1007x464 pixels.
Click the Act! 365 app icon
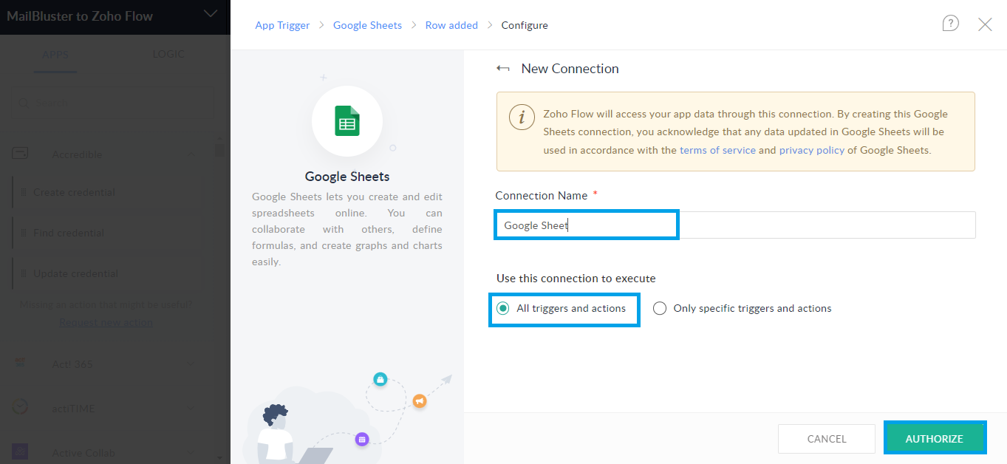tap(19, 364)
